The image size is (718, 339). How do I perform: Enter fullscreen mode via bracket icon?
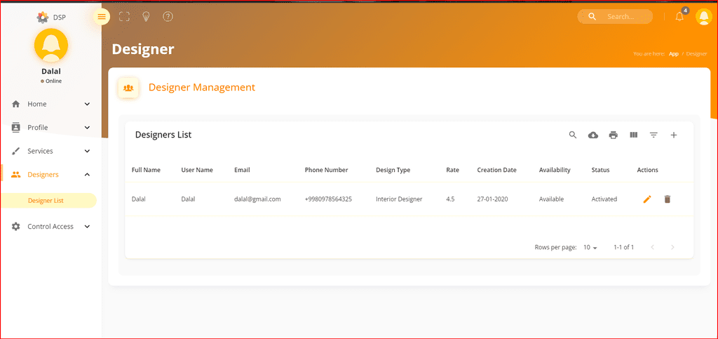click(124, 17)
